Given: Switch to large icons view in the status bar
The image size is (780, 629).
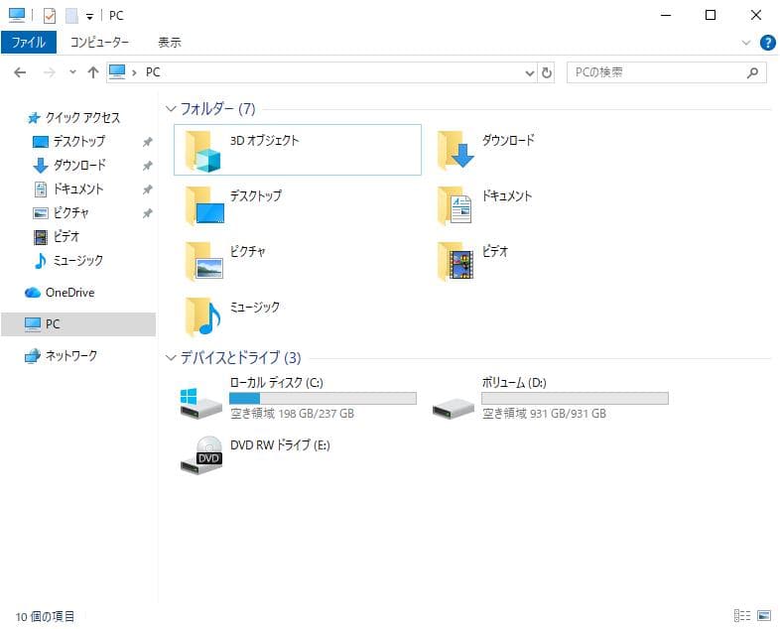Looking at the screenshot, I should pyautogui.click(x=763, y=615).
